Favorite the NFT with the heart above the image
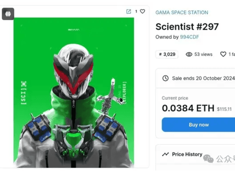Image resolution: width=235 pixels, height=176 pixels. [143, 11]
